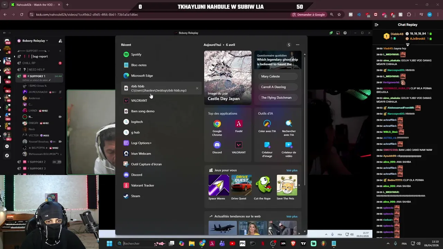This screenshot has height=249, width=443.
Task: Open a new Chrome tab
Action: (x=67, y=5)
